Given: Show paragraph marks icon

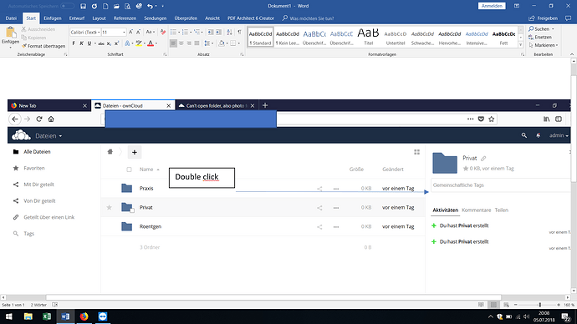Looking at the screenshot, I should point(239,32).
